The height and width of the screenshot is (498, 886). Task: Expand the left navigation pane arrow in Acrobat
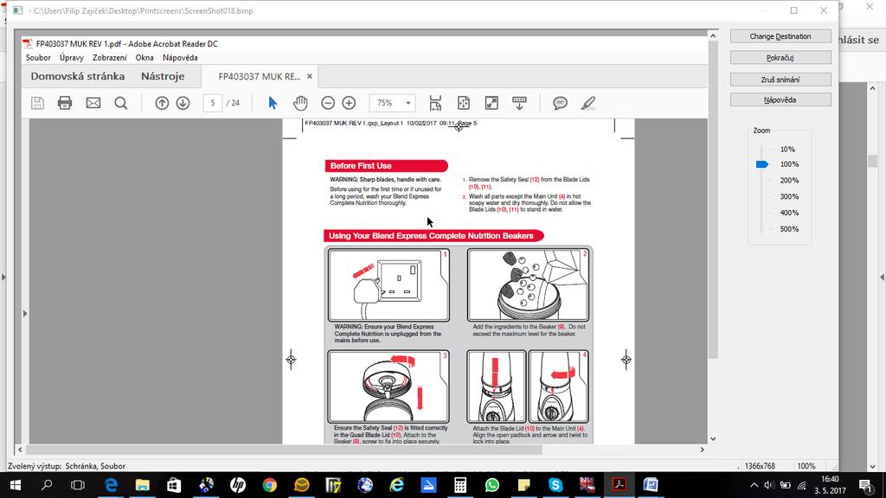25,313
